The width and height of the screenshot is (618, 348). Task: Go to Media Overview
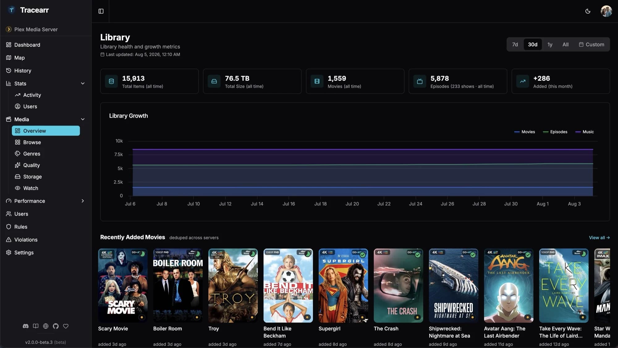pyautogui.click(x=46, y=131)
